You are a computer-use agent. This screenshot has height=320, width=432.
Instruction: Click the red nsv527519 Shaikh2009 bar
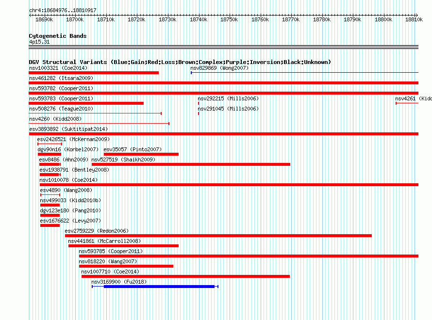click(x=191, y=164)
